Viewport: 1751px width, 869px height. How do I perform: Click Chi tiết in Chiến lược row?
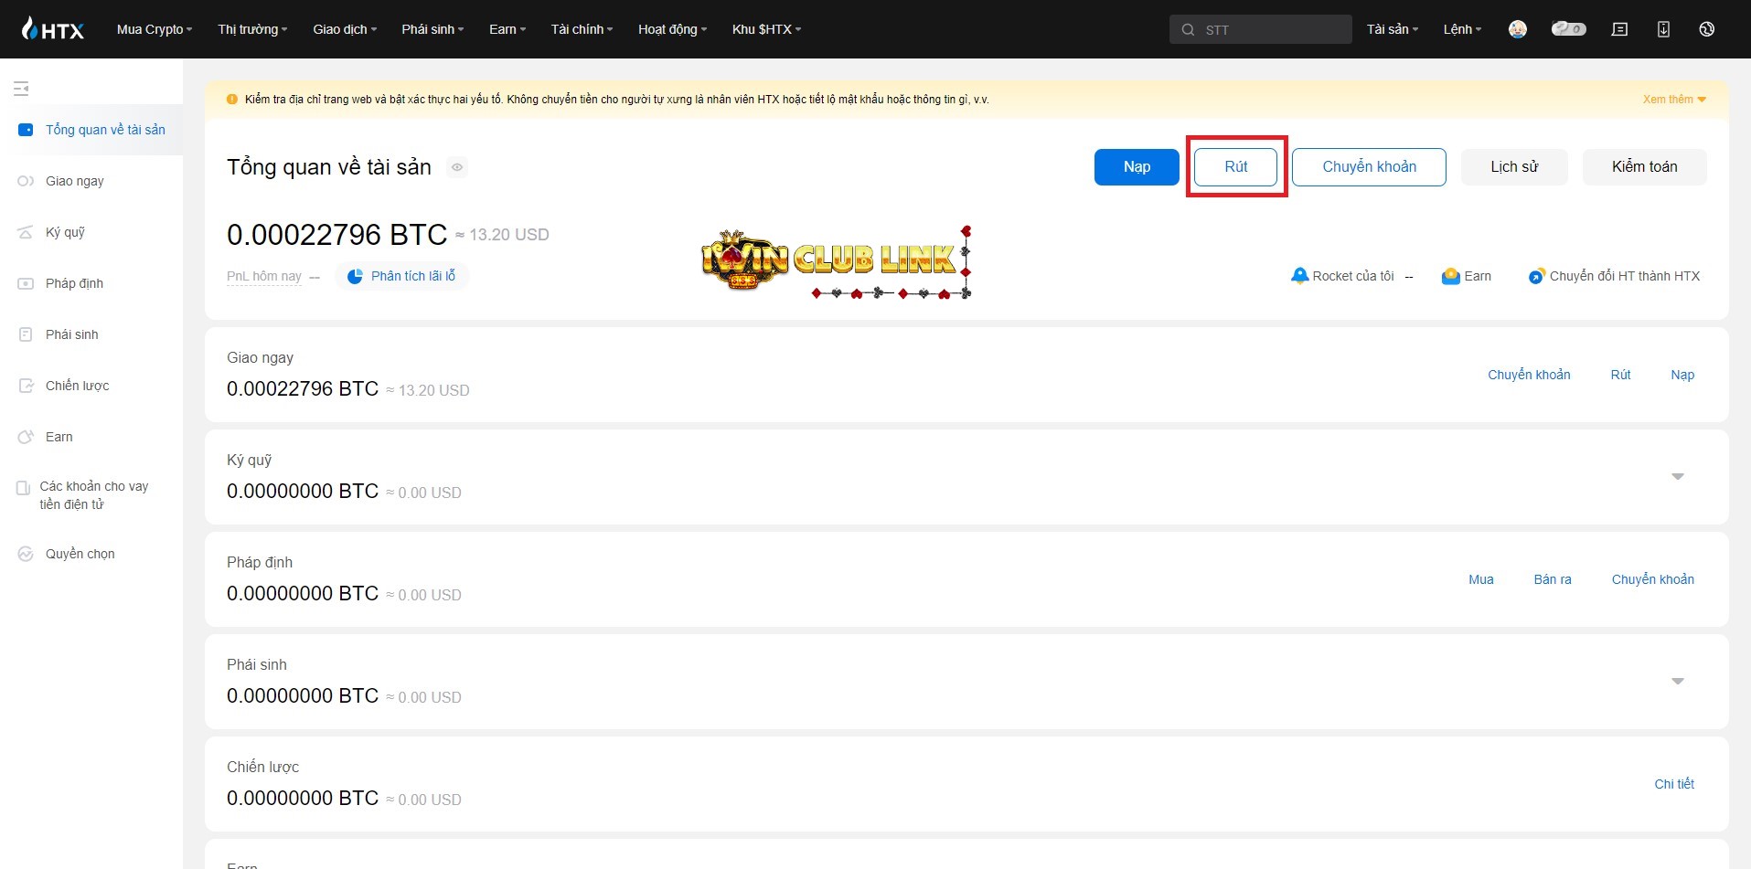tap(1674, 784)
